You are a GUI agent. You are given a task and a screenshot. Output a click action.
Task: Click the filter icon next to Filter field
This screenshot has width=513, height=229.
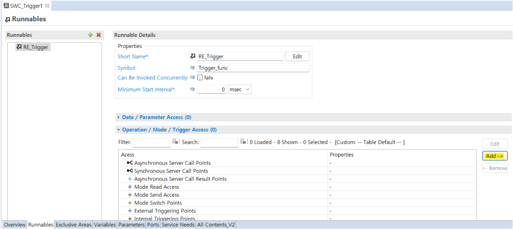(x=175, y=142)
